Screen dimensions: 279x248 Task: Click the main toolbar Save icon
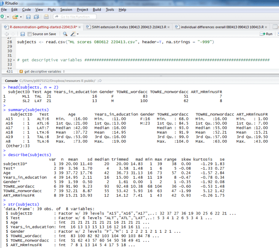pyautogui.click(x=28, y=17)
